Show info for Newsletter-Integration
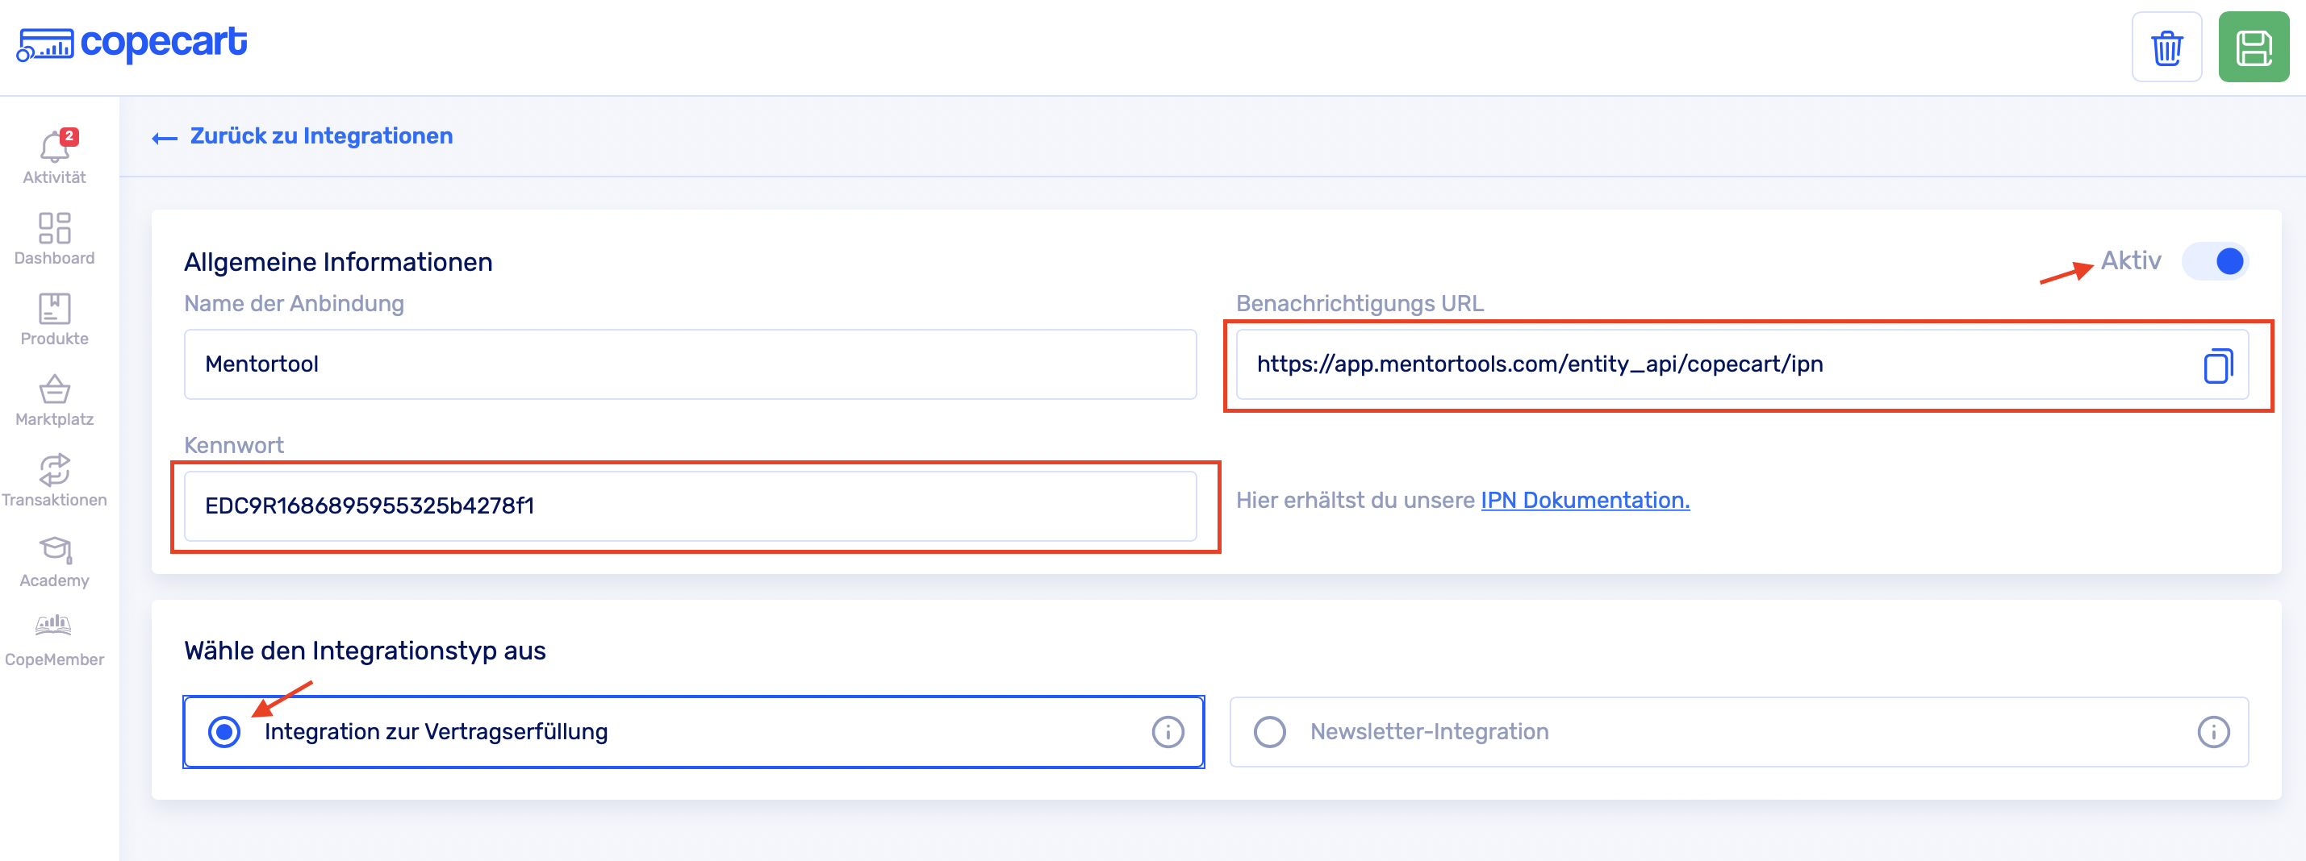 2212,731
